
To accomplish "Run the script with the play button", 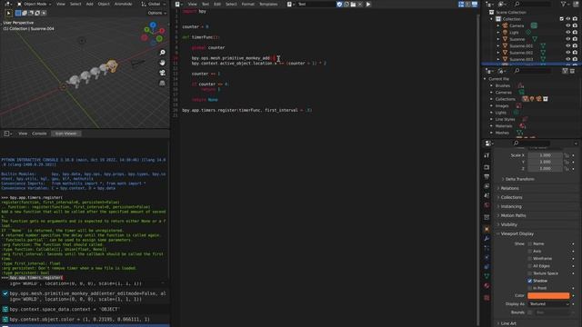I will click(368, 4).
